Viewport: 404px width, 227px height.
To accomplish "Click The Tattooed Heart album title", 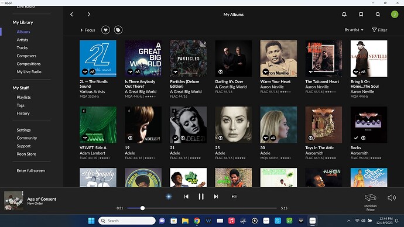I will click(322, 81).
